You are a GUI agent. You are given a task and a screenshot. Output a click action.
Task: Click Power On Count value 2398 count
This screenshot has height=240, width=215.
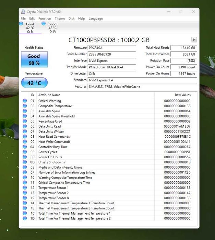point(184,67)
